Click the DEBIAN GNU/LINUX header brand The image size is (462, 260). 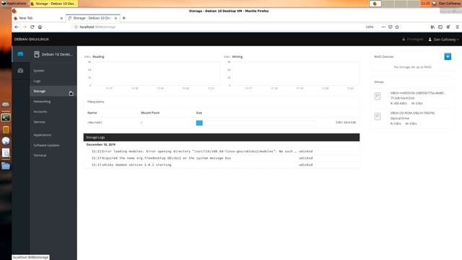(32, 39)
